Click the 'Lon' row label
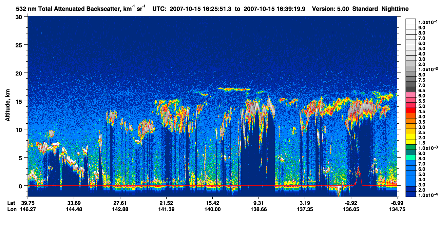Image resolution: width=441 pixels, height=226 pixels. point(12,209)
